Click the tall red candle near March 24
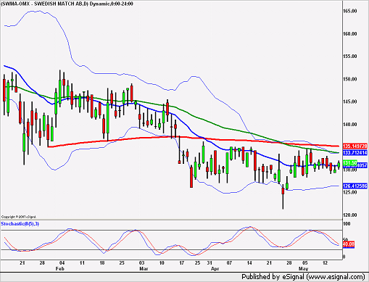 click(x=191, y=176)
